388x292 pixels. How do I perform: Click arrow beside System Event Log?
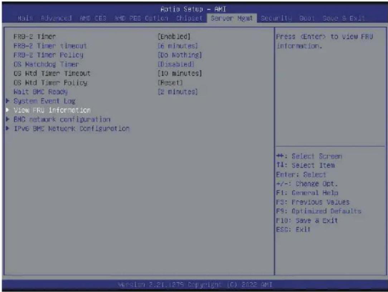coord(8,101)
